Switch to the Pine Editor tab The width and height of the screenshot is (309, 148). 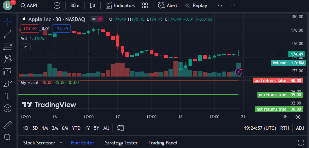pos(82,143)
